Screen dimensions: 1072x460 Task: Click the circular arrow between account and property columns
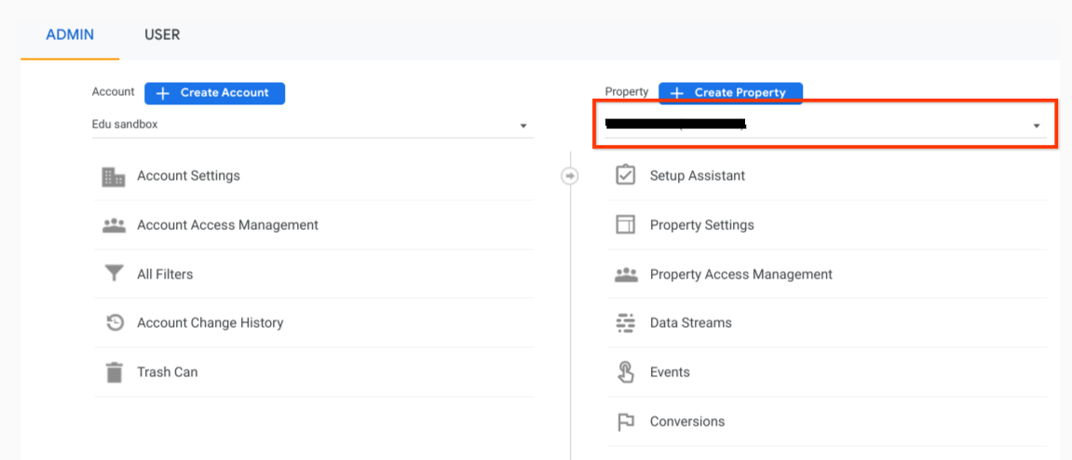(570, 175)
